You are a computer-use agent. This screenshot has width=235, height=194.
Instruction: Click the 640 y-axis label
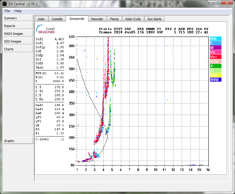72,37
